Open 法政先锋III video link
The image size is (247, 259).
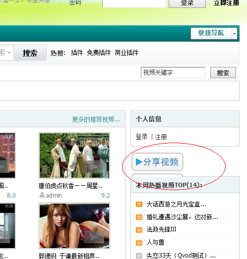pyautogui.click(x=161, y=230)
